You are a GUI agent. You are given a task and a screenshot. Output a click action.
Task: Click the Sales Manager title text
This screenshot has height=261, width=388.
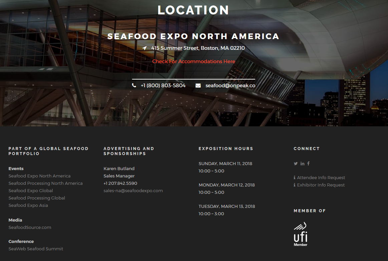tap(119, 176)
